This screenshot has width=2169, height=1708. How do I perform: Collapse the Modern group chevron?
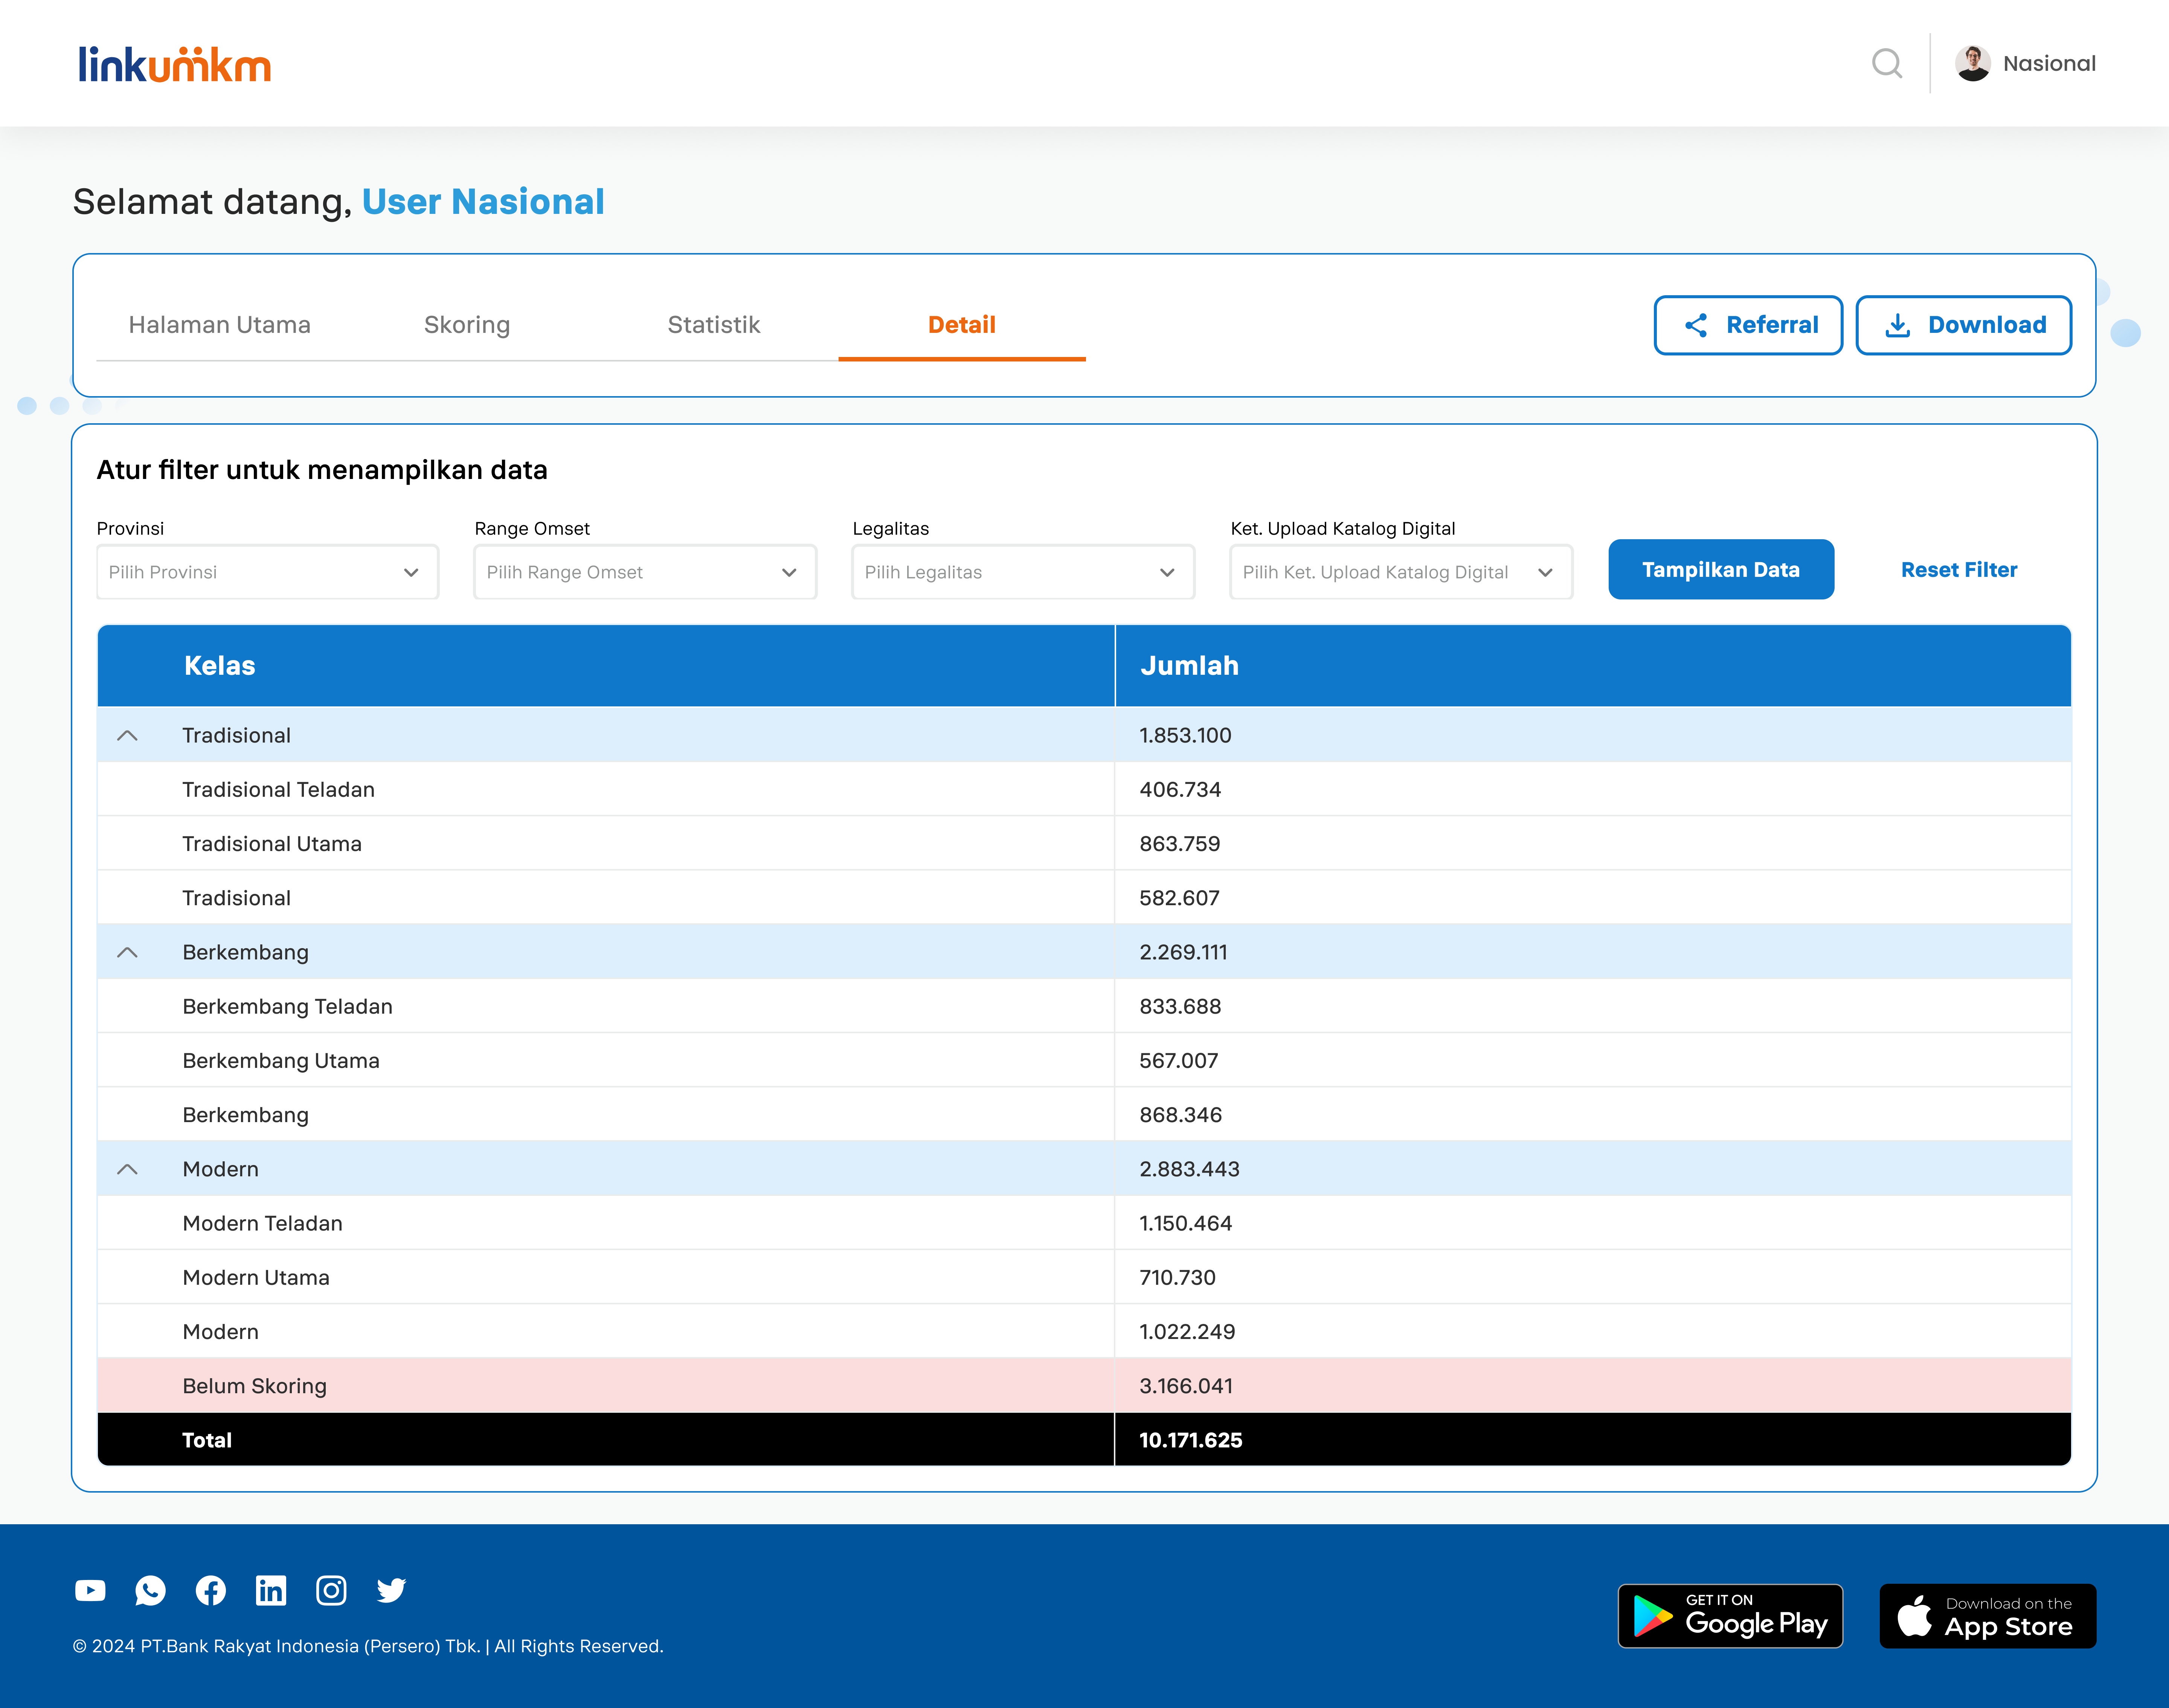(127, 1169)
